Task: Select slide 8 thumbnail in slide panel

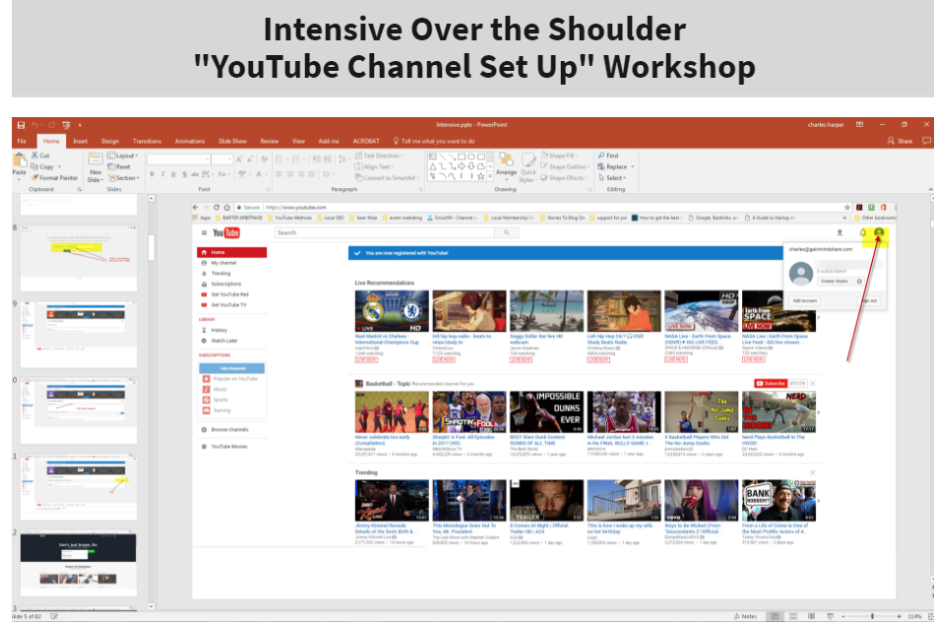Action: pyautogui.click(x=79, y=258)
